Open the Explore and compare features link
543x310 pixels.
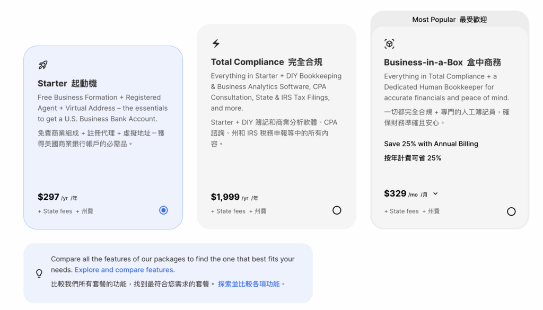tap(125, 270)
